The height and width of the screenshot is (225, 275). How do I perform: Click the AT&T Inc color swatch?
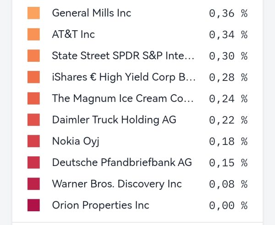click(x=33, y=34)
